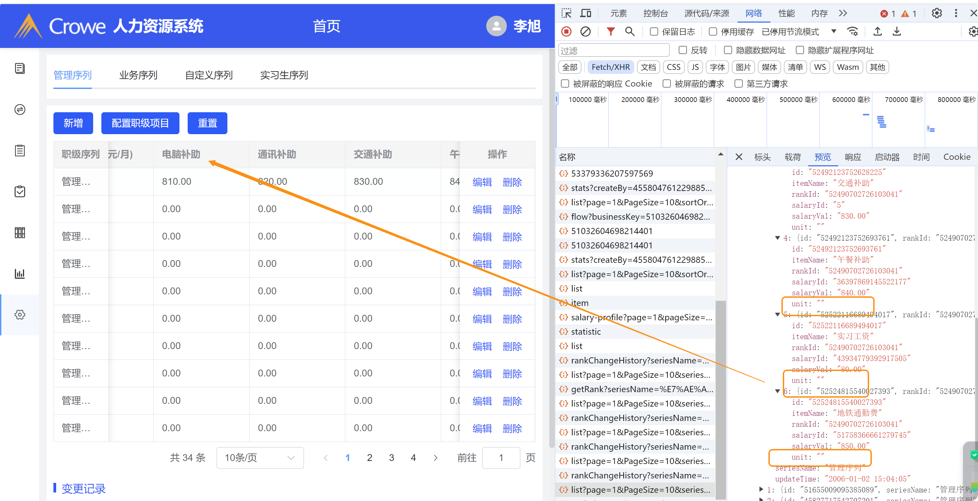Open the settings gear in sidebar

(x=20, y=314)
